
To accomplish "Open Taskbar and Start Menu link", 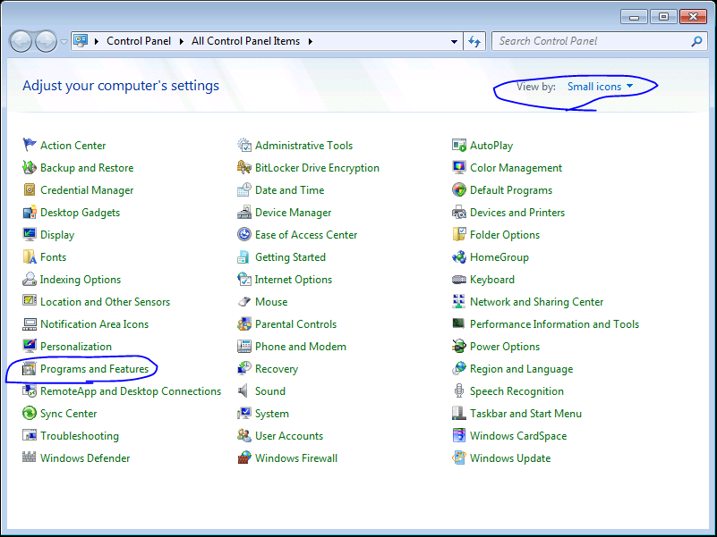I will (525, 414).
